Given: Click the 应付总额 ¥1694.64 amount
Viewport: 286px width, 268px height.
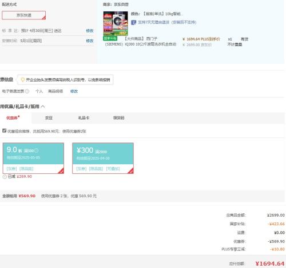Looking at the screenshot, I should tap(270, 263).
